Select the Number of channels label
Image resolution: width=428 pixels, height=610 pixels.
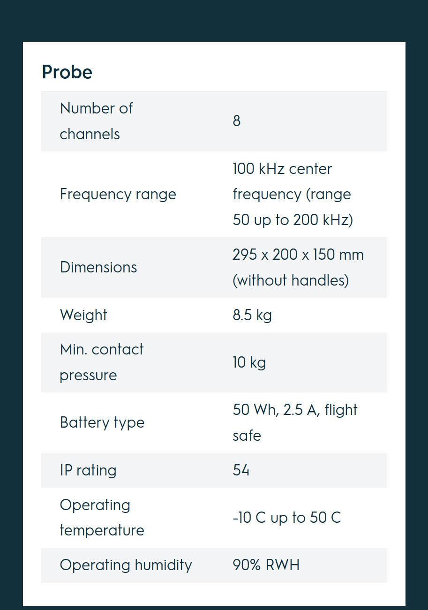96,121
